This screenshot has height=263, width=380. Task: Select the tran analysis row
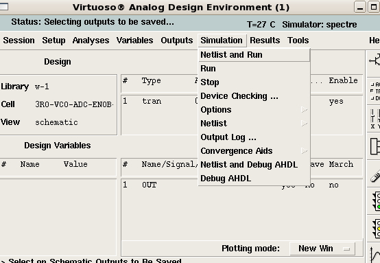pos(241,101)
